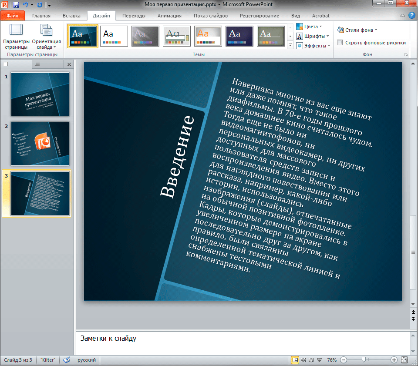Screen dimensions: 418x366
Task: Click the Save icon in quick access toolbar
Action: [16, 5]
